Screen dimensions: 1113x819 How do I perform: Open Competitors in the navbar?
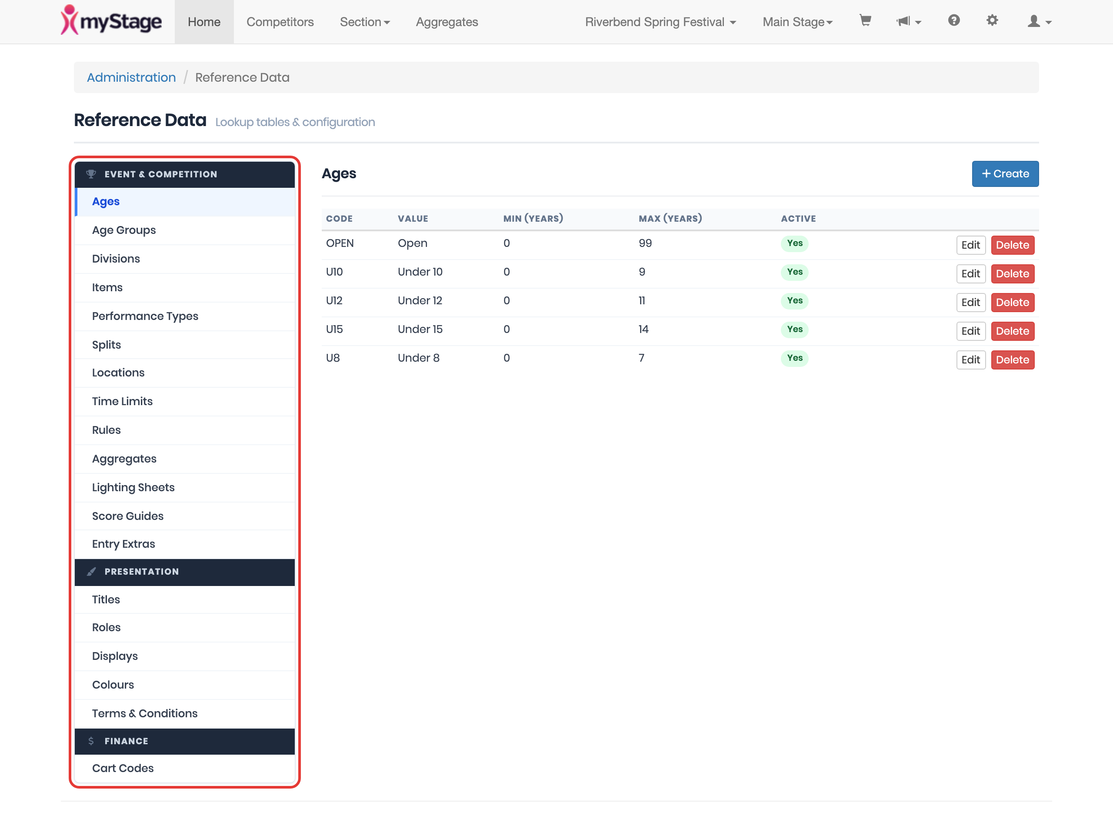point(280,22)
